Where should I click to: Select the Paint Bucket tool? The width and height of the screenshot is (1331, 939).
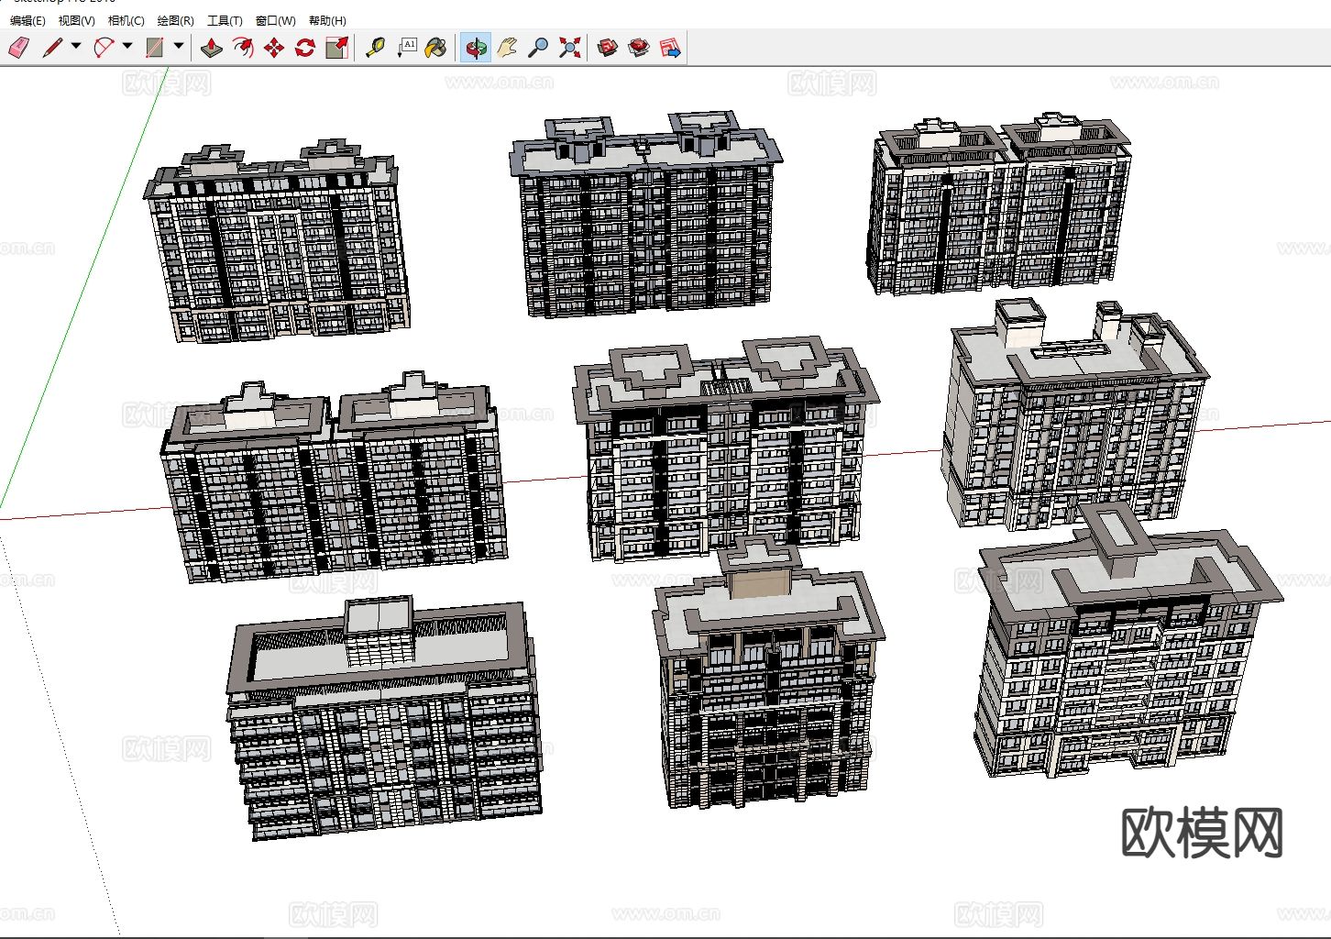coord(437,48)
